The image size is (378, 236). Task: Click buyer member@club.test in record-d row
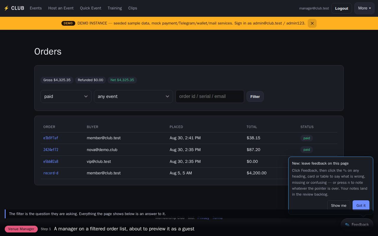[x=104, y=173]
